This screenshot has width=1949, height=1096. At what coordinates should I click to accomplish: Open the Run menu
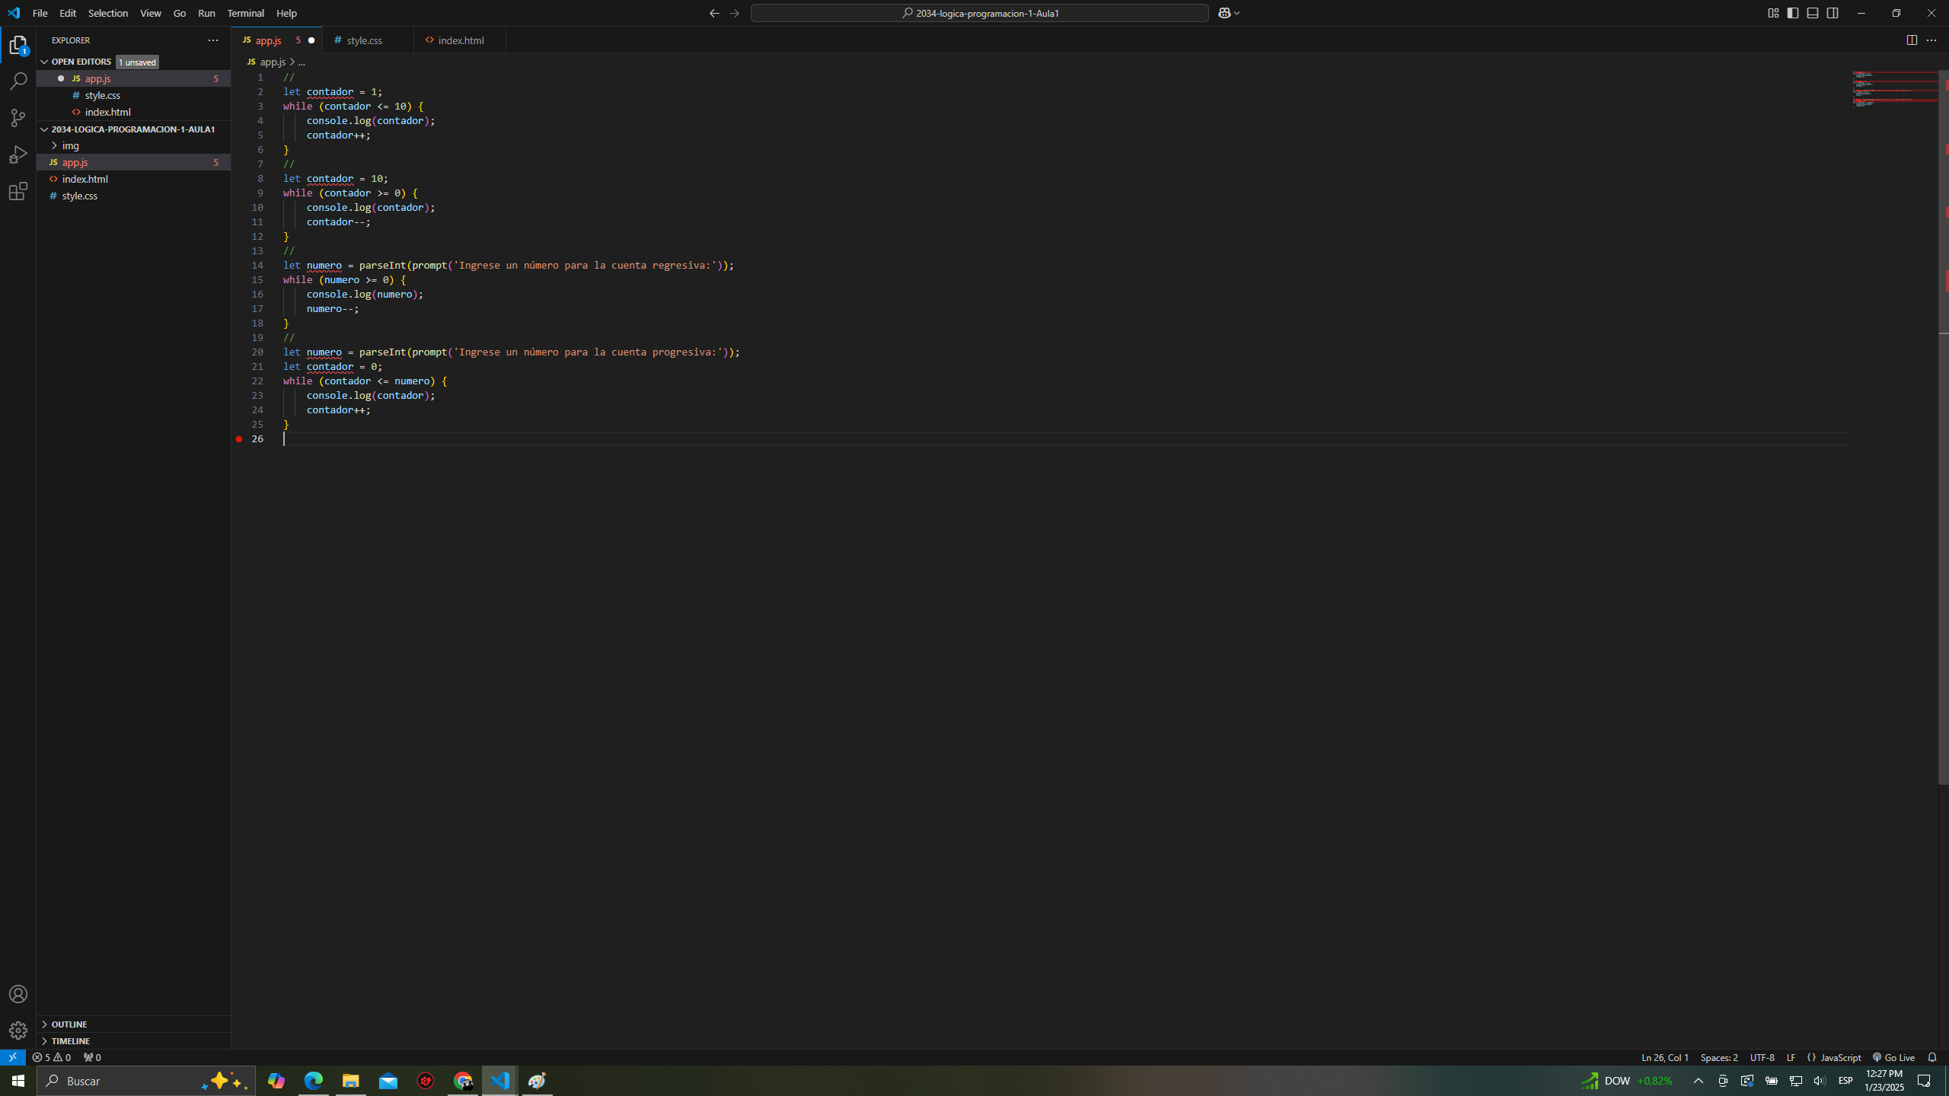click(x=206, y=13)
